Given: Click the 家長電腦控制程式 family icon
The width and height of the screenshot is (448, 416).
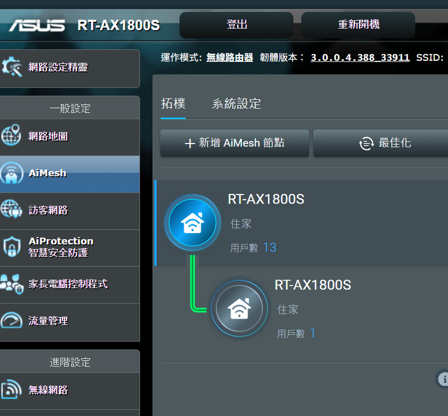Looking at the screenshot, I should 11,283.
